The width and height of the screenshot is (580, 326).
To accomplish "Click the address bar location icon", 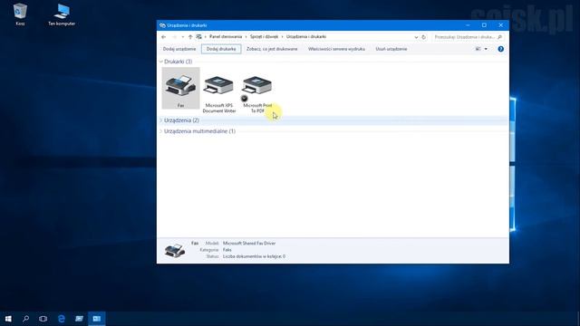I will point(199,37).
